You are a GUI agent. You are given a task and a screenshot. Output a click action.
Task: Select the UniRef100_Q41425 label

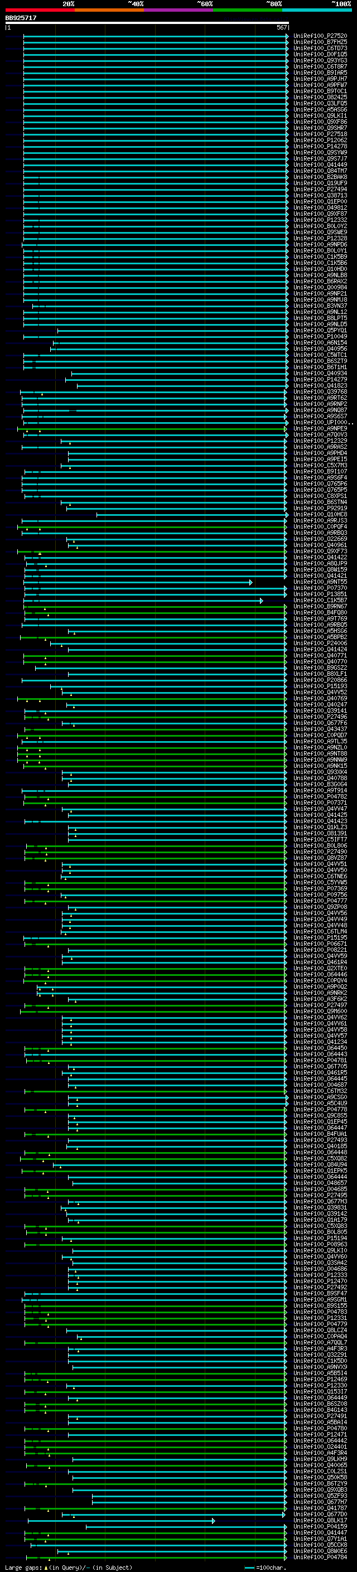(320, 815)
